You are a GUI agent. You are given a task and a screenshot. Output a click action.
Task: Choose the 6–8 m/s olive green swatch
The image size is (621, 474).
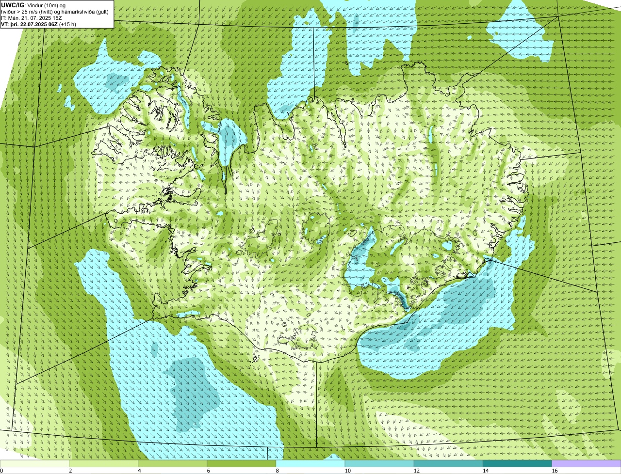242,463
